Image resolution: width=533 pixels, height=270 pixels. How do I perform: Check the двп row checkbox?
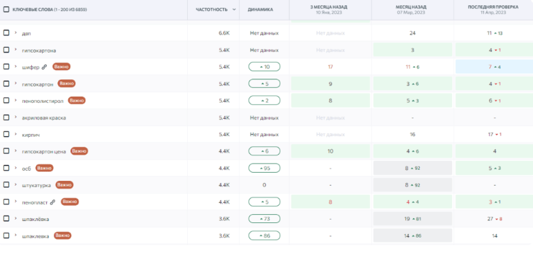point(6,32)
